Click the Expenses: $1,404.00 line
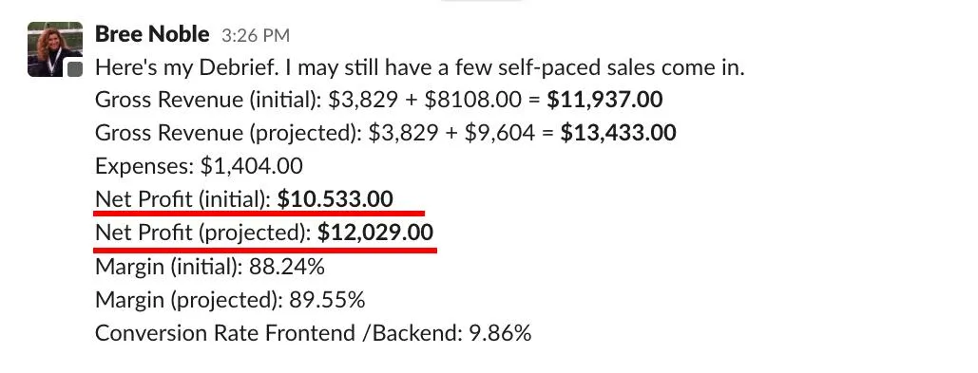The image size is (978, 373). (x=199, y=166)
